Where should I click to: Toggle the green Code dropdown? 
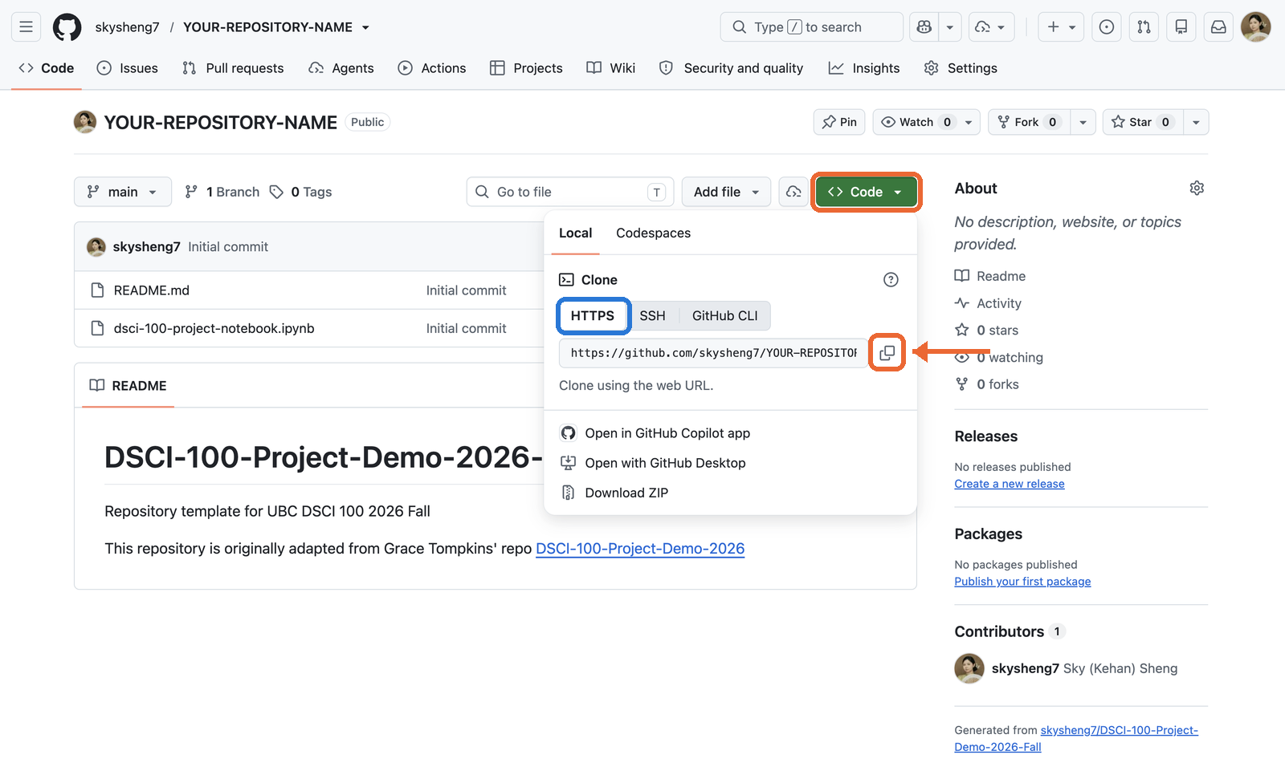coord(866,192)
